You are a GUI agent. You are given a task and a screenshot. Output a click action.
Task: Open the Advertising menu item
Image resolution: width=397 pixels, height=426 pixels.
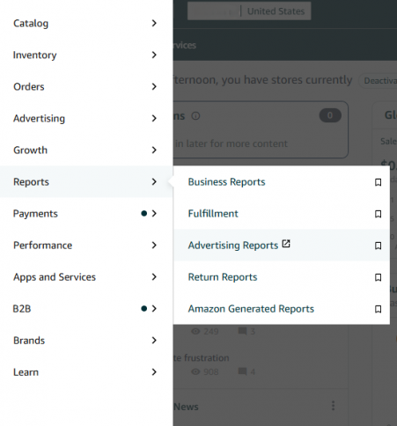pyautogui.click(x=86, y=118)
